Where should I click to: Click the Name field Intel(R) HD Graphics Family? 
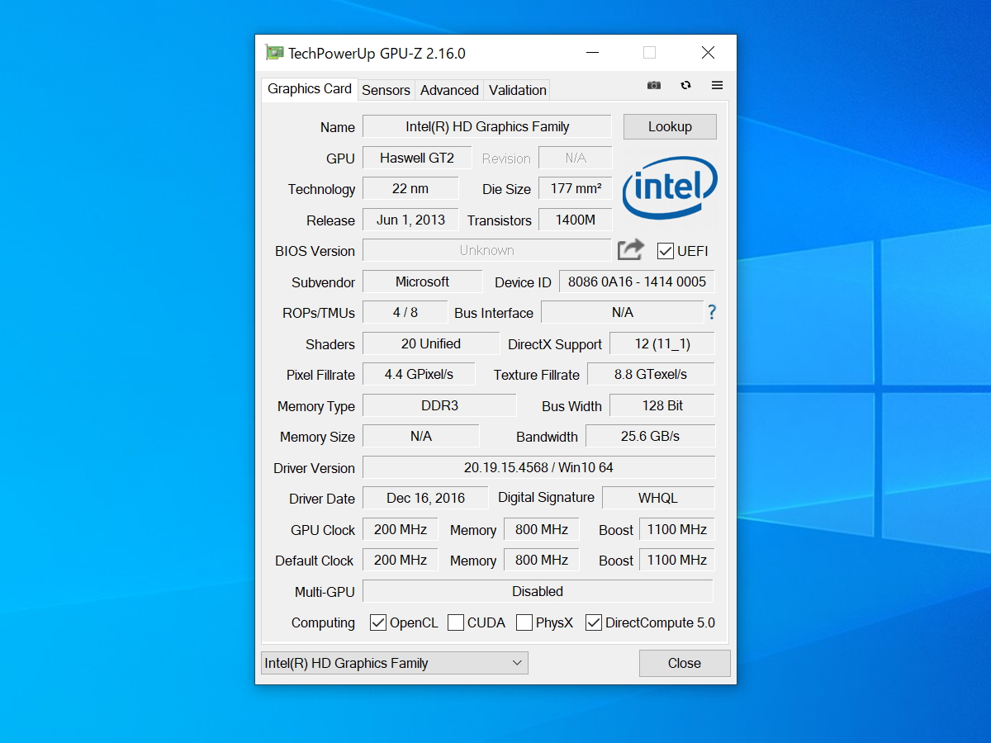pos(487,126)
